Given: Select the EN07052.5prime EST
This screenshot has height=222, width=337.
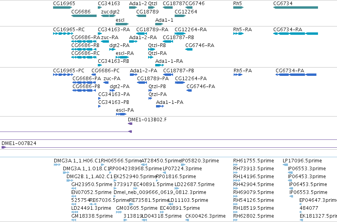Looking at the screenshot, I should [74, 196].
